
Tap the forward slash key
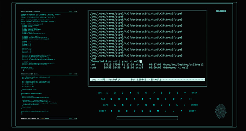tap(182, 111)
